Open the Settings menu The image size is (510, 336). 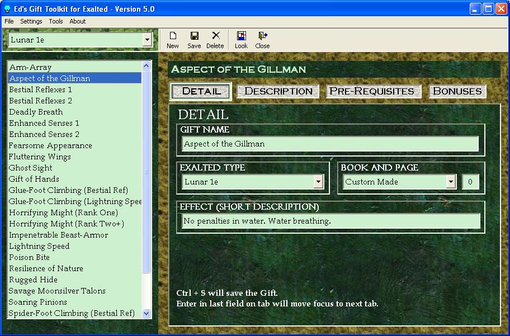tap(31, 21)
